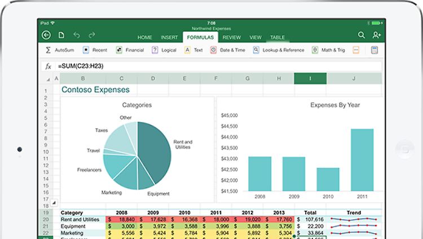
Task: Click the 107,616 total cell
Action: point(310,220)
